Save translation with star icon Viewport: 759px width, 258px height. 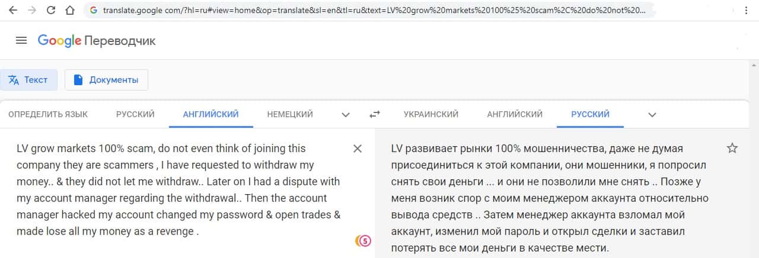click(x=732, y=149)
